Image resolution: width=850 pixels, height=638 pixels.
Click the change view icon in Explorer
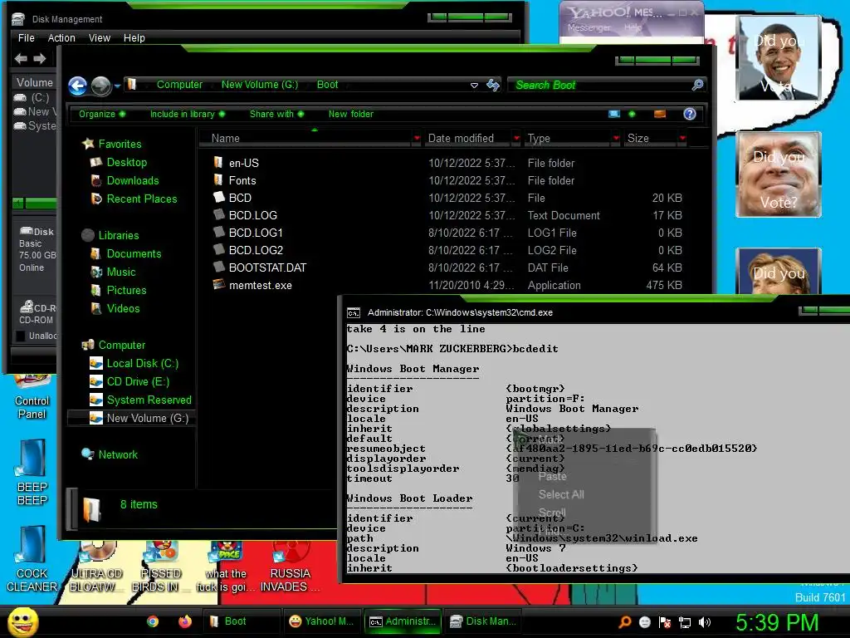[614, 114]
